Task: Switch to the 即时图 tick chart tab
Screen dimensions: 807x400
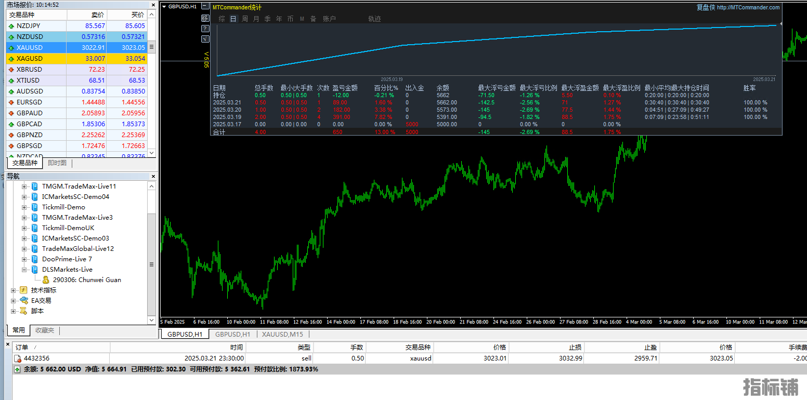Action: pos(57,163)
